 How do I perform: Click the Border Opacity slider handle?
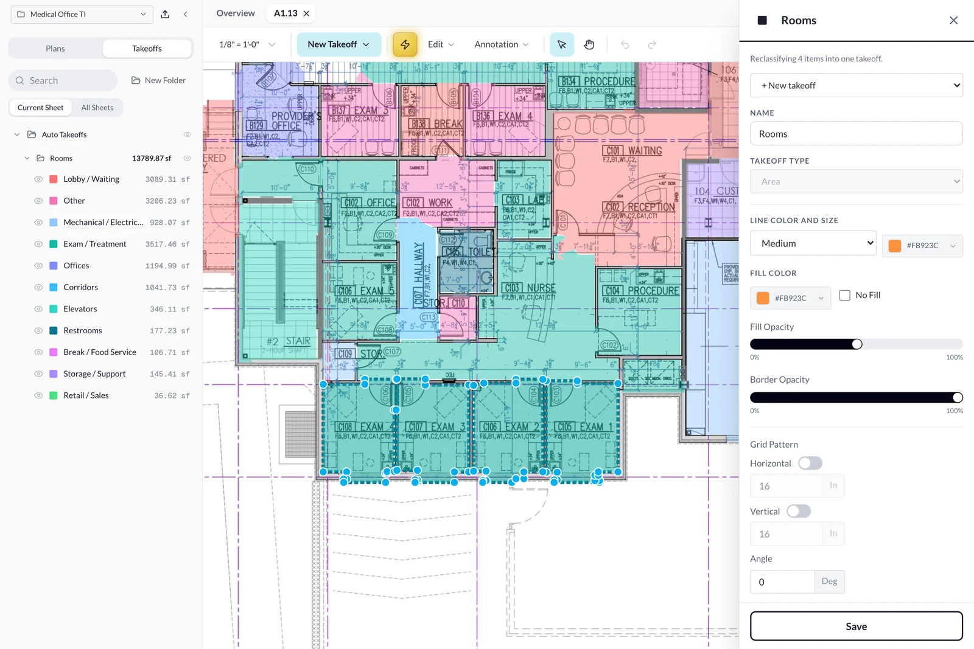coord(958,398)
